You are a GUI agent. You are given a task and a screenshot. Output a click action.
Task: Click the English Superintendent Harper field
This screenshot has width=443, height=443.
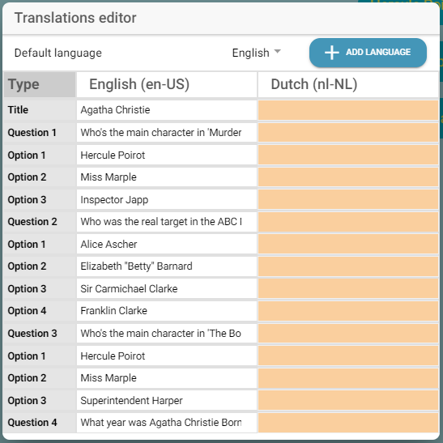click(167, 400)
